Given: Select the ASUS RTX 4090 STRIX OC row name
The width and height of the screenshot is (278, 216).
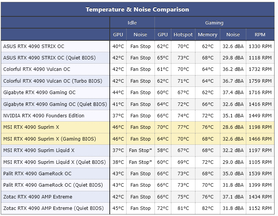Looking at the screenshot, I should pyautogui.click(x=34, y=46).
